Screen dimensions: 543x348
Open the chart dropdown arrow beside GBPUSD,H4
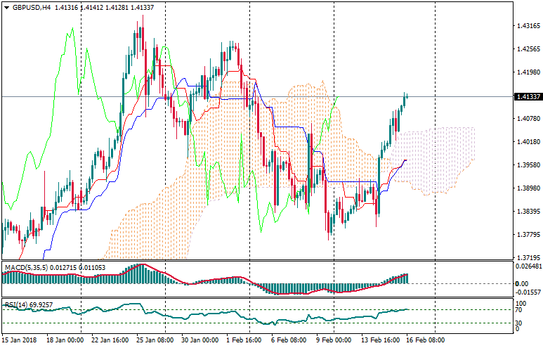click(x=6, y=7)
